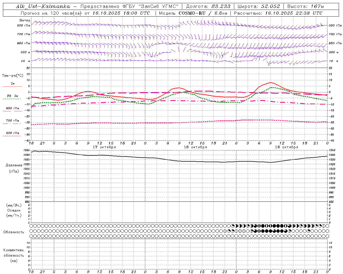Click the red 2м temperature curve peak on 19 октября

(271, 82)
